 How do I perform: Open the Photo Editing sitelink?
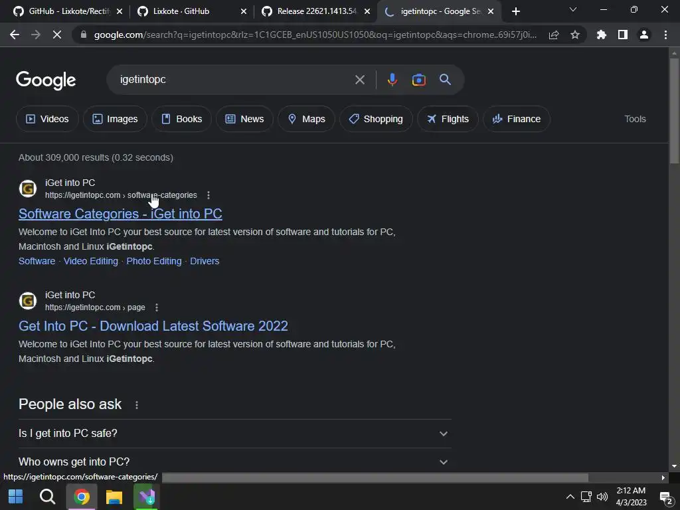pos(154,261)
